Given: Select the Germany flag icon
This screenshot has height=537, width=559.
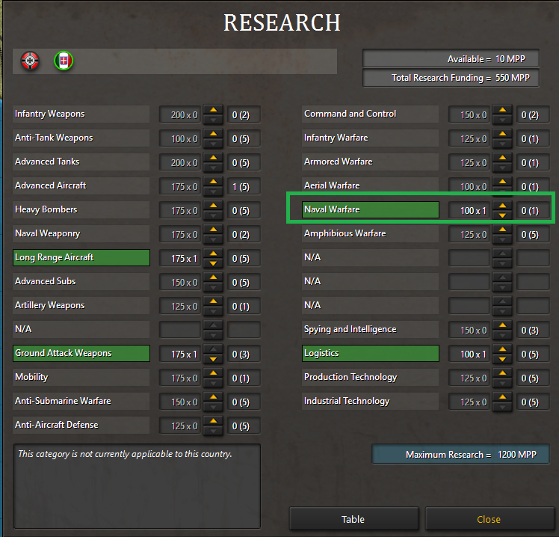Looking at the screenshot, I should point(31,61).
